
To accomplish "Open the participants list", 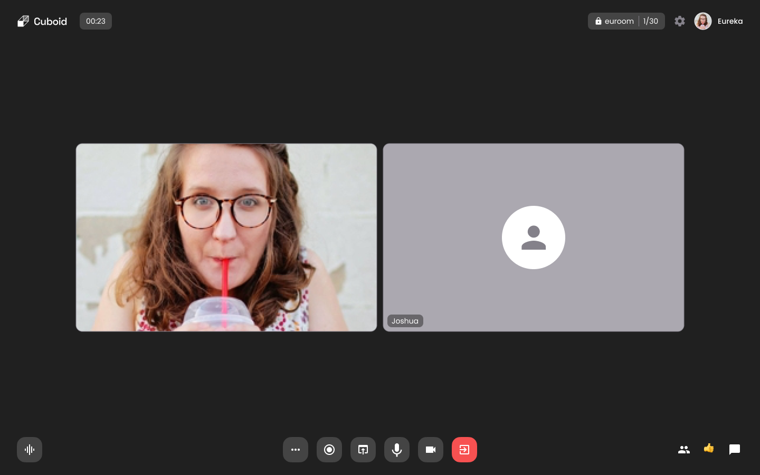I will [684, 450].
